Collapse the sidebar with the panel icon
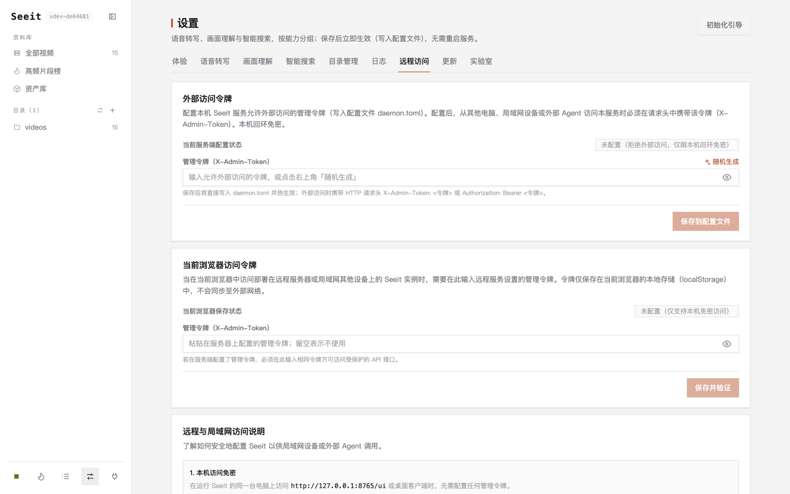This screenshot has width=790, height=494. [112, 16]
